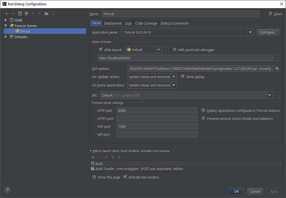Screen dimensions: 286x198
Task: Enable Deploy applications configured in Tomcat instance
Action: (x=203, y=110)
